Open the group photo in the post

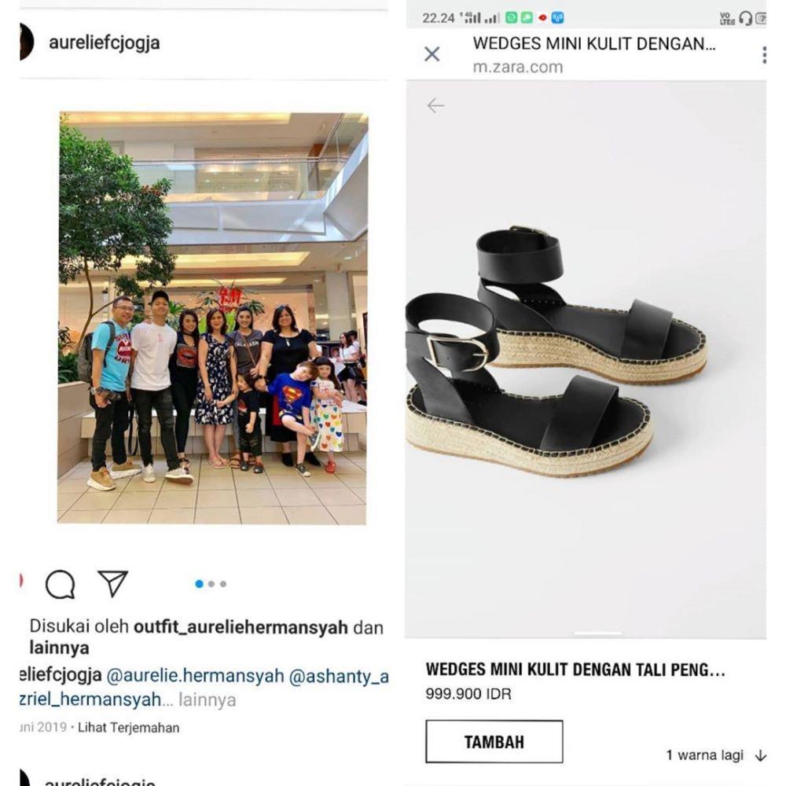[212, 318]
